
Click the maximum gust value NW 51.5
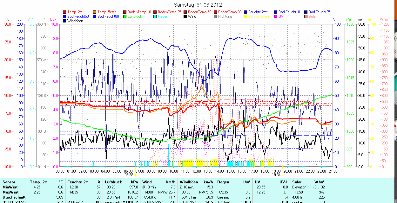point(206,192)
